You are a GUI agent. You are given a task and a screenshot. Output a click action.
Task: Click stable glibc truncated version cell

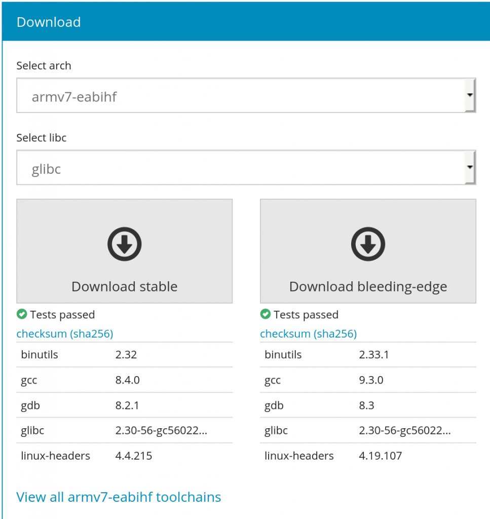click(x=161, y=430)
